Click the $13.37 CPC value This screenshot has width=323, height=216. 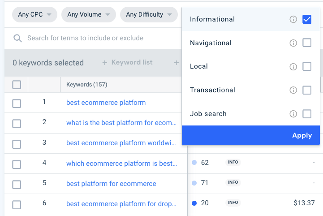(304, 203)
